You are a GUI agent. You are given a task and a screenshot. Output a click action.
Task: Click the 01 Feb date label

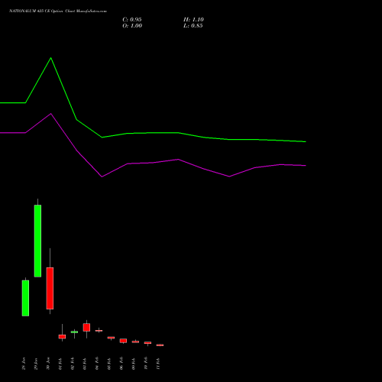(60, 364)
